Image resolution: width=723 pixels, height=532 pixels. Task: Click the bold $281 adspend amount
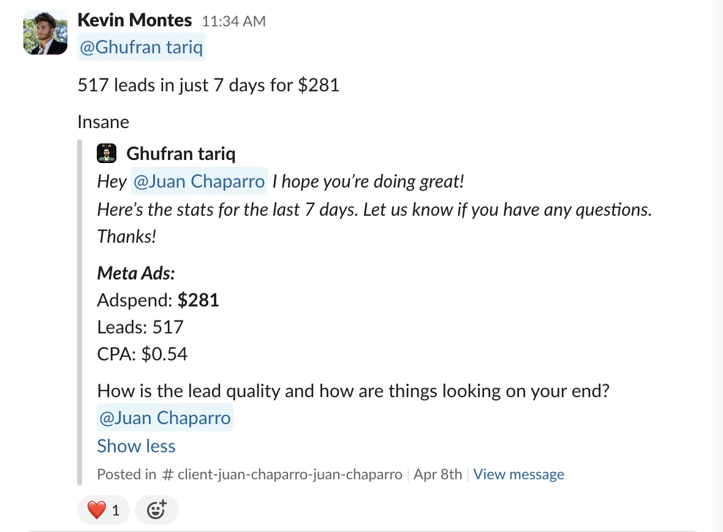tap(199, 300)
